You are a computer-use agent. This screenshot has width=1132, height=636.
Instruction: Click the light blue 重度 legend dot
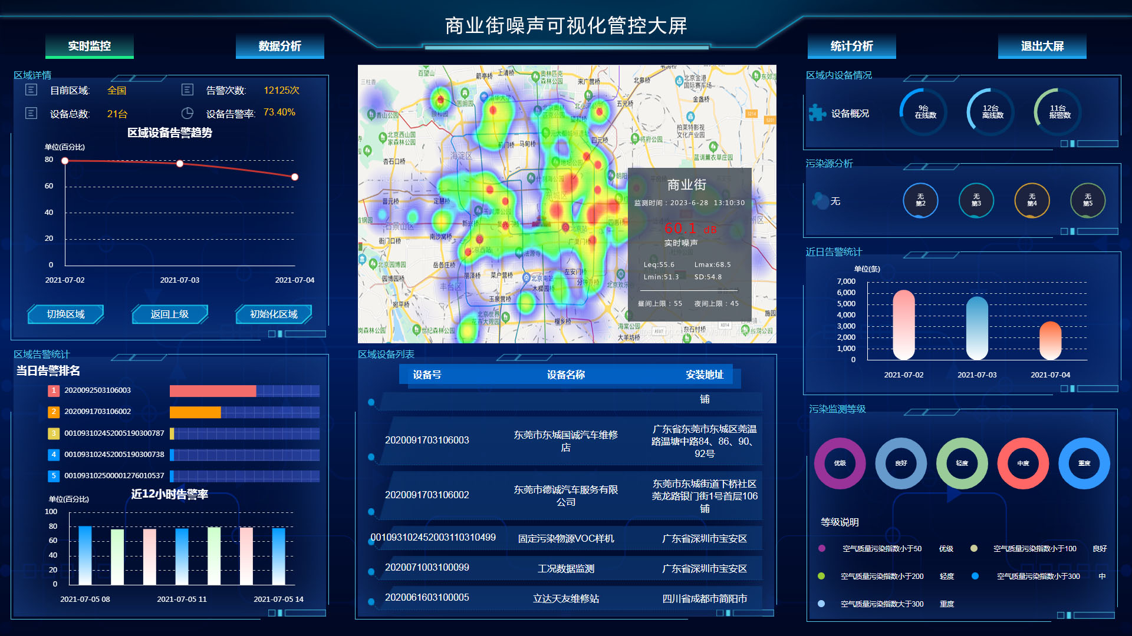point(821,604)
